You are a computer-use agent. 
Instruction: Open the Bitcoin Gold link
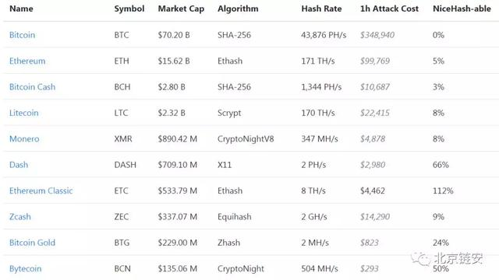[32, 243]
